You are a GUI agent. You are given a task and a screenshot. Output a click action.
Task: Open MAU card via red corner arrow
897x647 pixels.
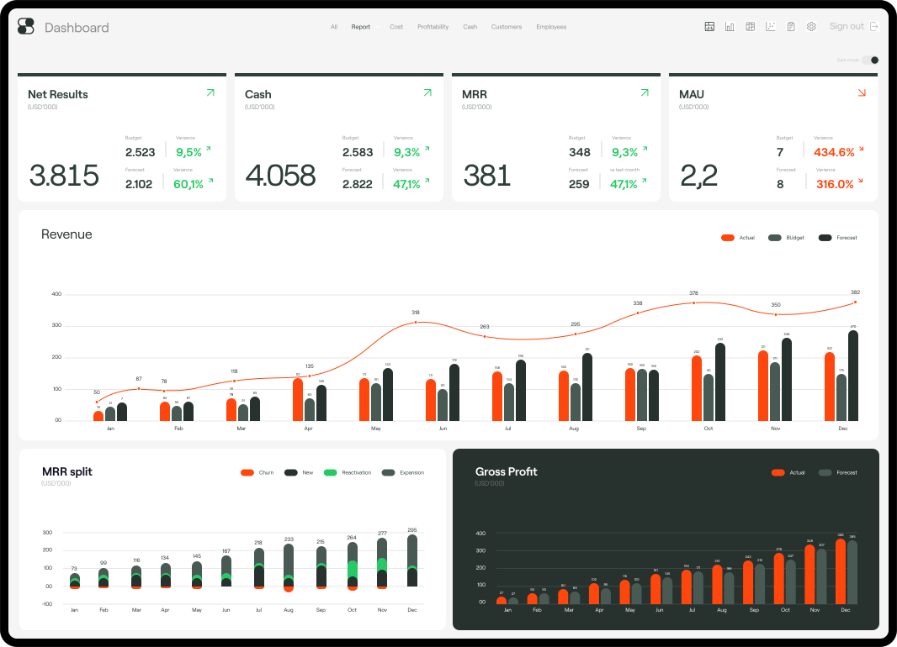[862, 92]
